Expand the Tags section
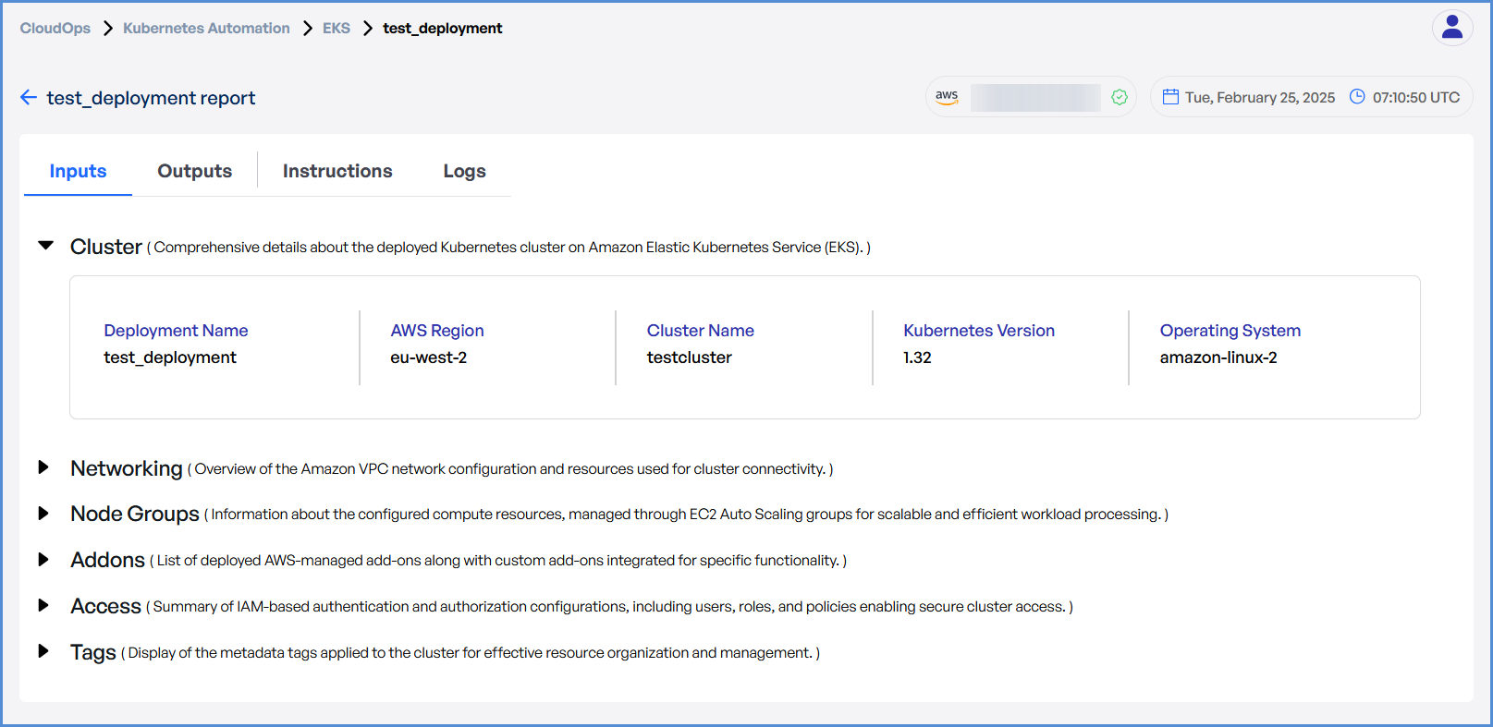 43,651
